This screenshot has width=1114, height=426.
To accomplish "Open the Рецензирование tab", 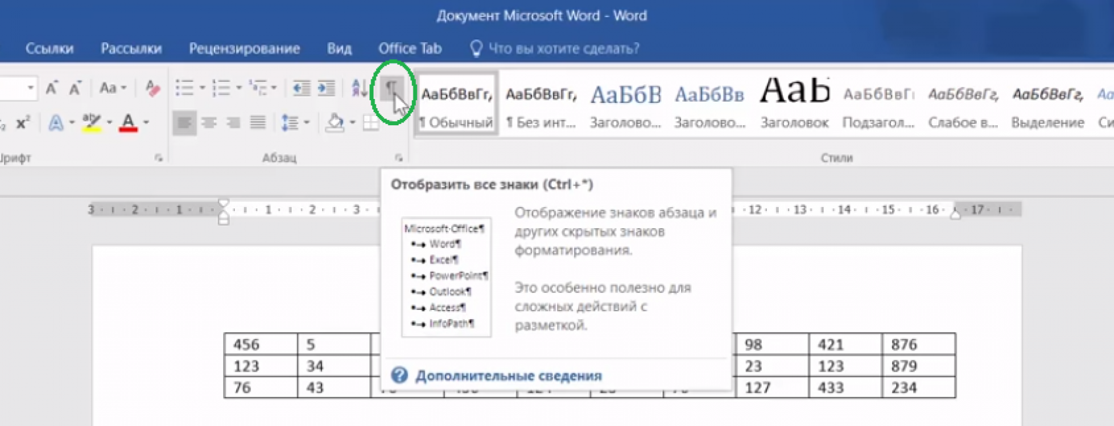I will pos(244,48).
